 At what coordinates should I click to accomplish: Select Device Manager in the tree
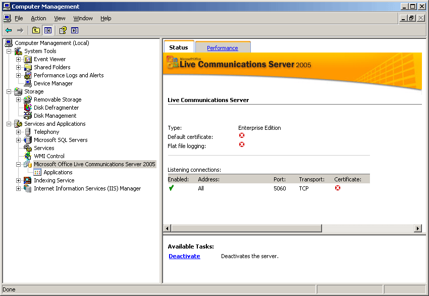53,83
